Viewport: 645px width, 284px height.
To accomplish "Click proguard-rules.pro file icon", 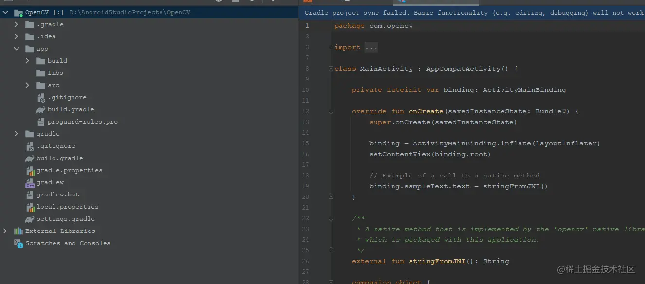I will [41, 122].
